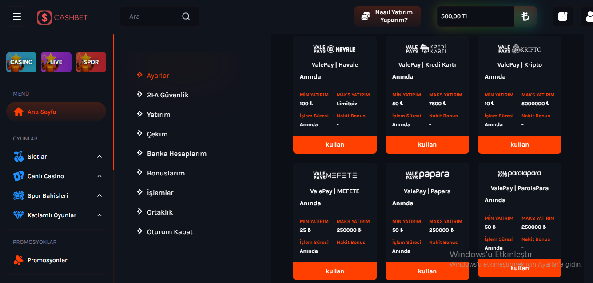Go to the Çekim section
The height and width of the screenshot is (283, 593).
(x=157, y=134)
